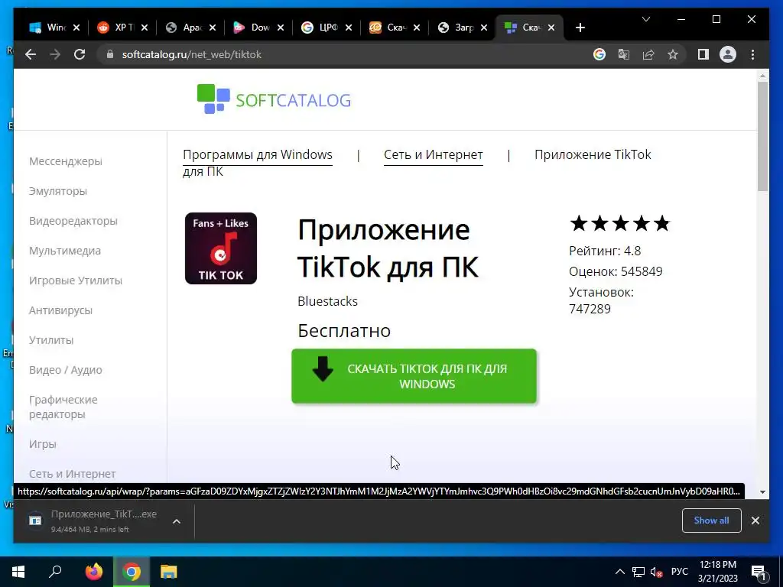Image resolution: width=783 pixels, height=587 pixels.
Task: Show hidden tray icons chevron
Action: tap(619, 572)
